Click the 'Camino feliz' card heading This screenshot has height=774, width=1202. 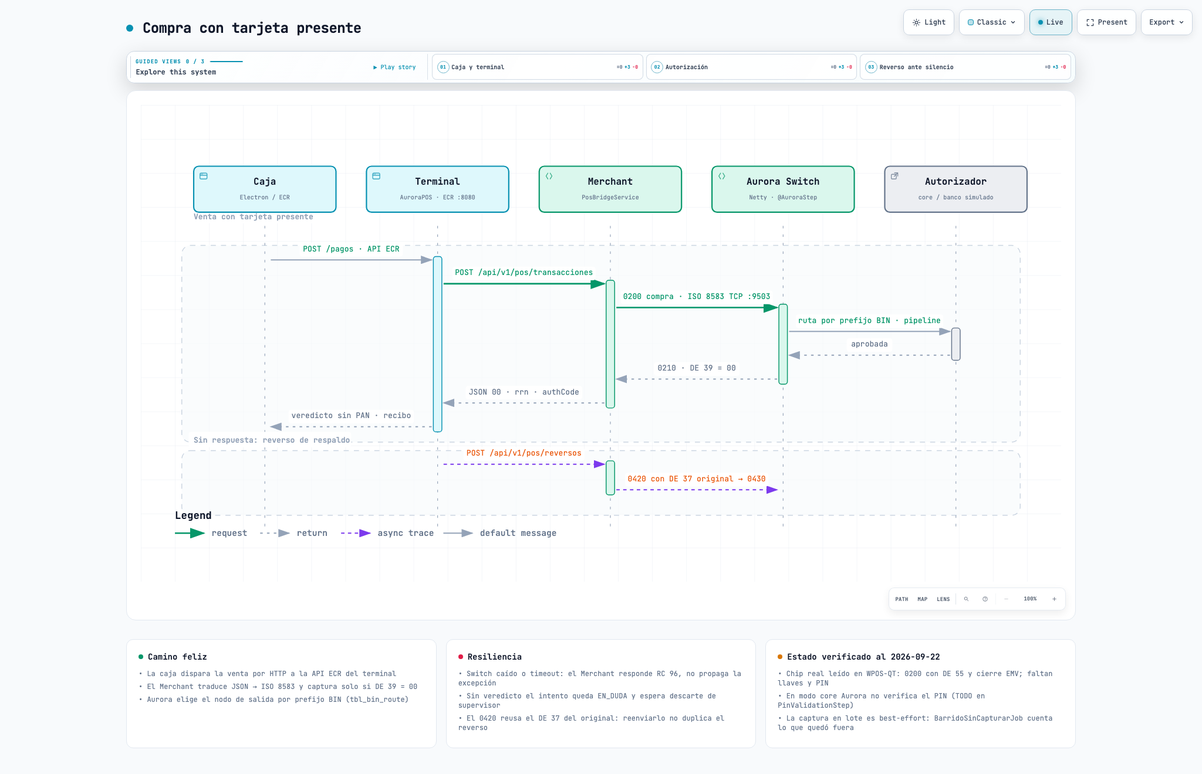[x=177, y=657]
